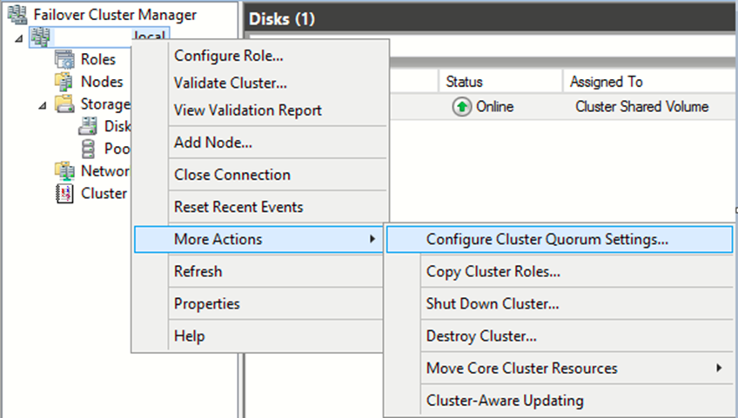Click the Cluster Events log icon
Screen dimensions: 738x418
click(64, 193)
